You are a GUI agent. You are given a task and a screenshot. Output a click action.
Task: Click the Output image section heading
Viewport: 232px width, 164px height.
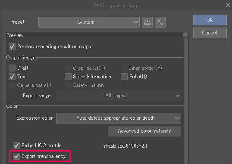click(21, 58)
